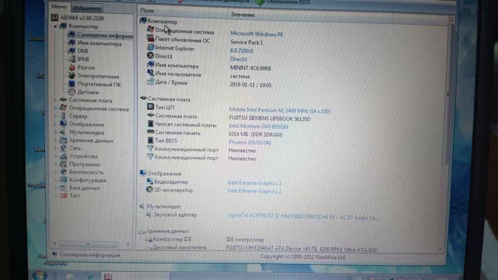
Task: Click the Электропитание icon
Action: coord(72,75)
